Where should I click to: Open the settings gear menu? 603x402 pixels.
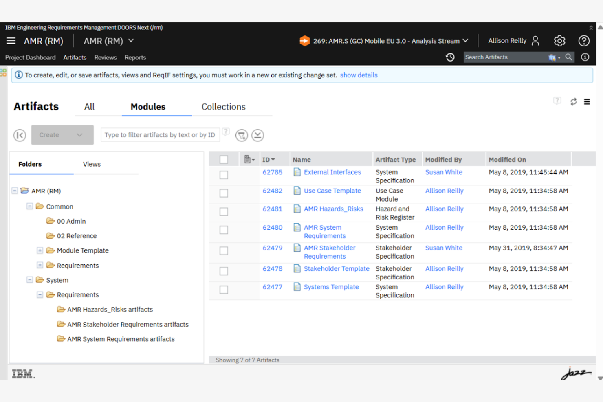559,41
